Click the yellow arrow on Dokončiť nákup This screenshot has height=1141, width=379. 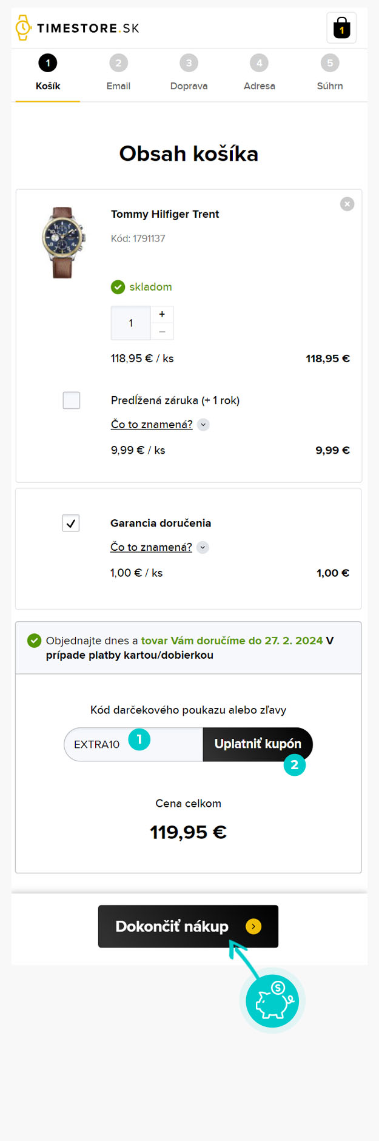(253, 926)
